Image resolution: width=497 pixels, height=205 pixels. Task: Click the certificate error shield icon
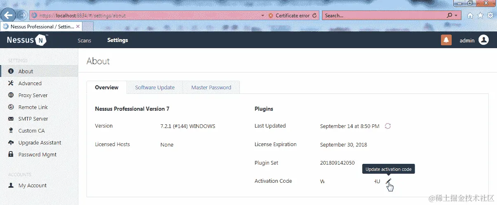pos(271,16)
